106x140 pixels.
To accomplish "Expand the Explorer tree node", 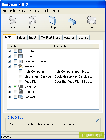I will pos(9,56).
